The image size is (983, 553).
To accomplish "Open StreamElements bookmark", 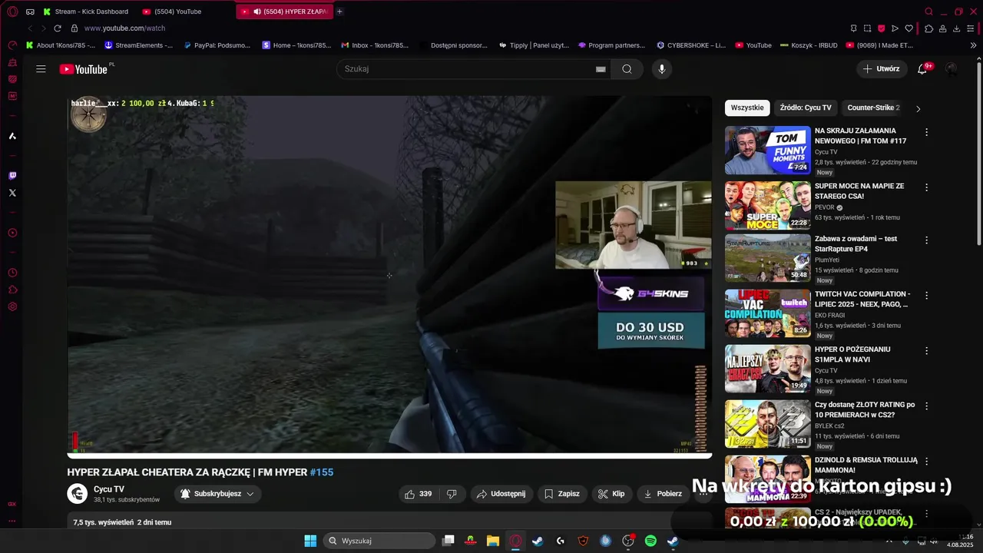I will tap(139, 45).
